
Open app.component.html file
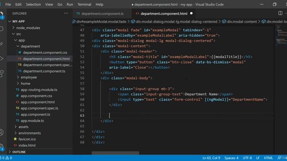click(38, 102)
